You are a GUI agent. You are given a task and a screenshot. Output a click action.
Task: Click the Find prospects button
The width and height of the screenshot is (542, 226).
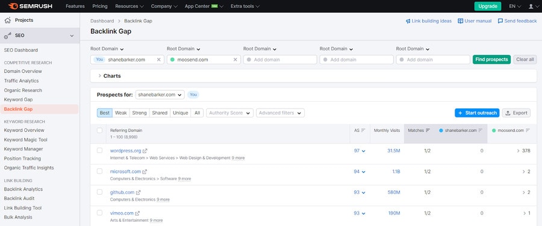click(491, 60)
